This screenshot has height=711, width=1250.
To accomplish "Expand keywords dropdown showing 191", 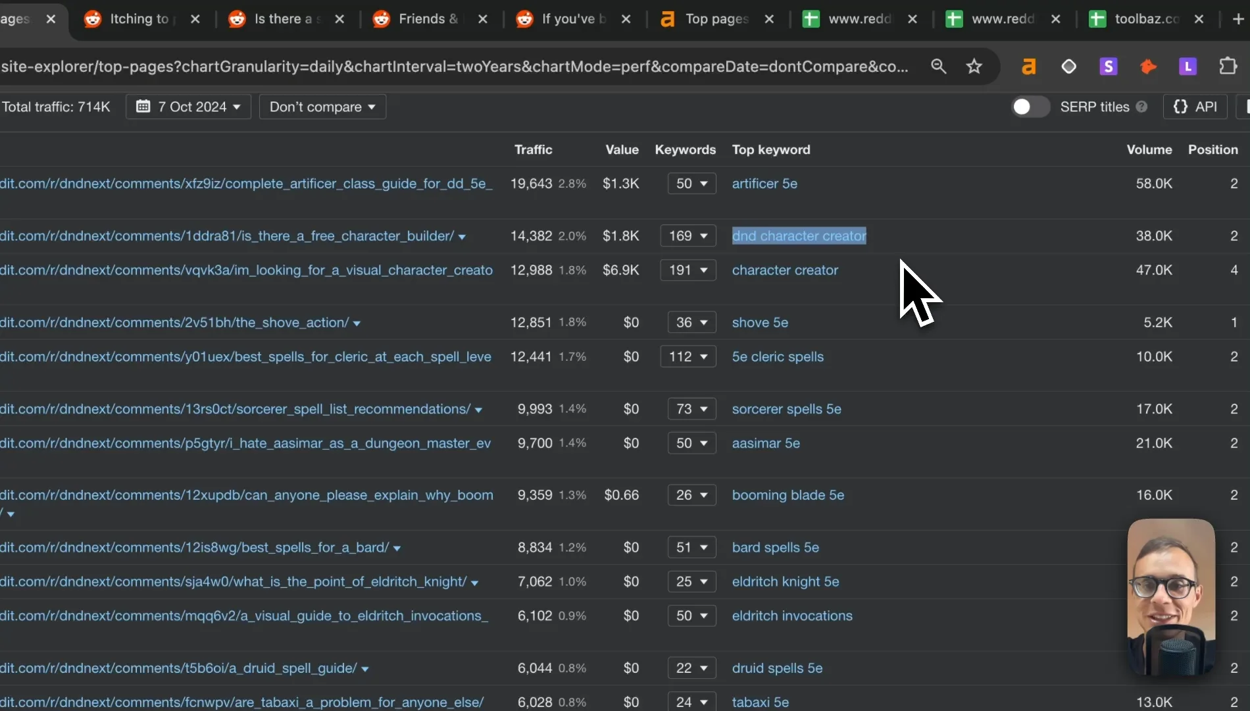I will click(687, 270).
